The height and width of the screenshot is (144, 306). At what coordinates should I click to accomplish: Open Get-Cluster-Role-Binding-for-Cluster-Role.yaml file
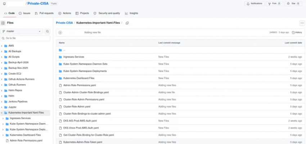pyautogui.click(x=89, y=135)
